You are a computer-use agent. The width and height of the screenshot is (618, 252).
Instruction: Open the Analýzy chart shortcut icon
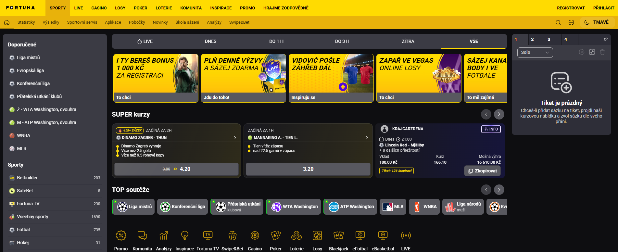[164, 235]
